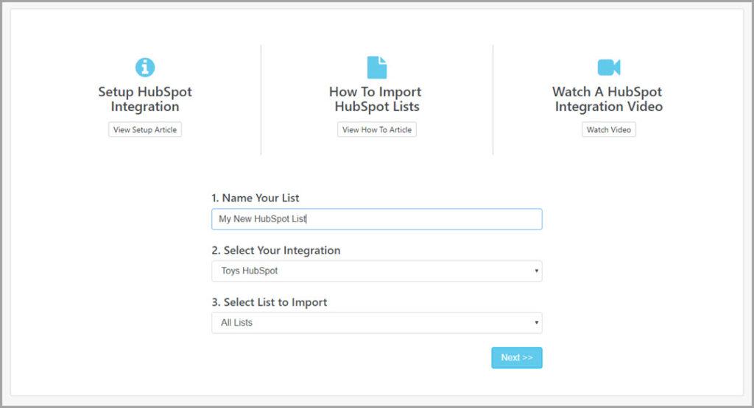Image resolution: width=754 pixels, height=408 pixels.
Task: Expand the All Lists import dropdown
Action: pos(377,323)
